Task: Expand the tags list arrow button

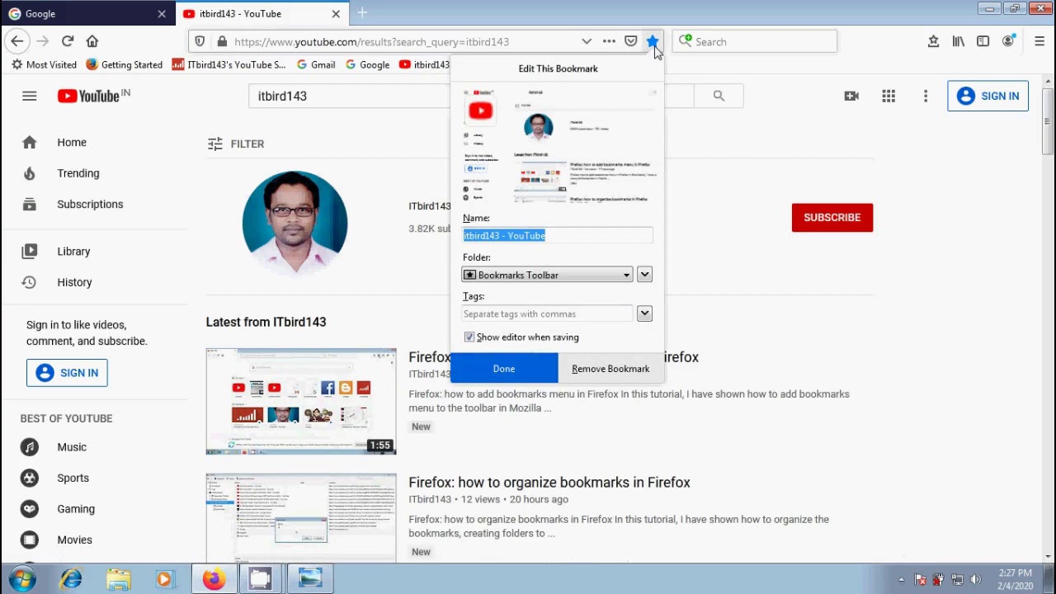Action: [644, 313]
